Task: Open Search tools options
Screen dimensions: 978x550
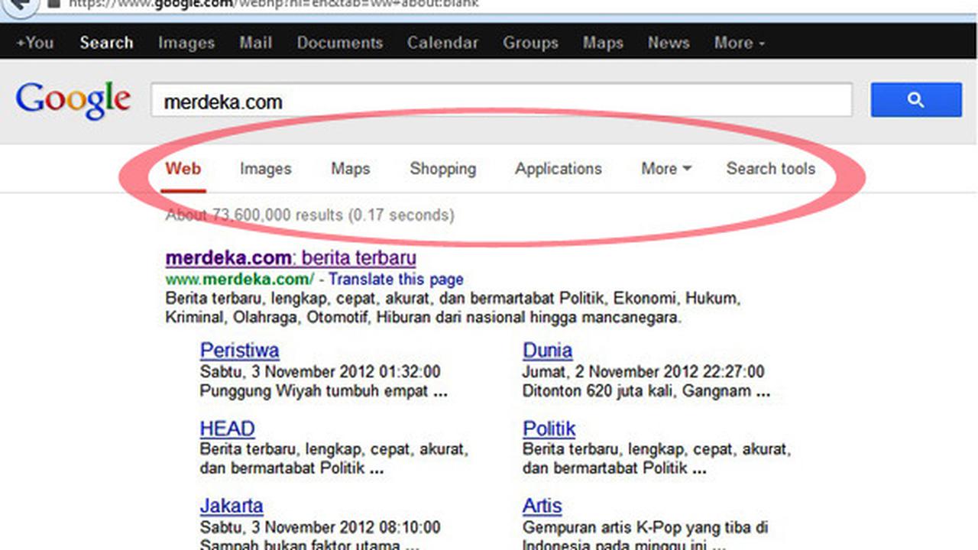Action: (x=771, y=169)
